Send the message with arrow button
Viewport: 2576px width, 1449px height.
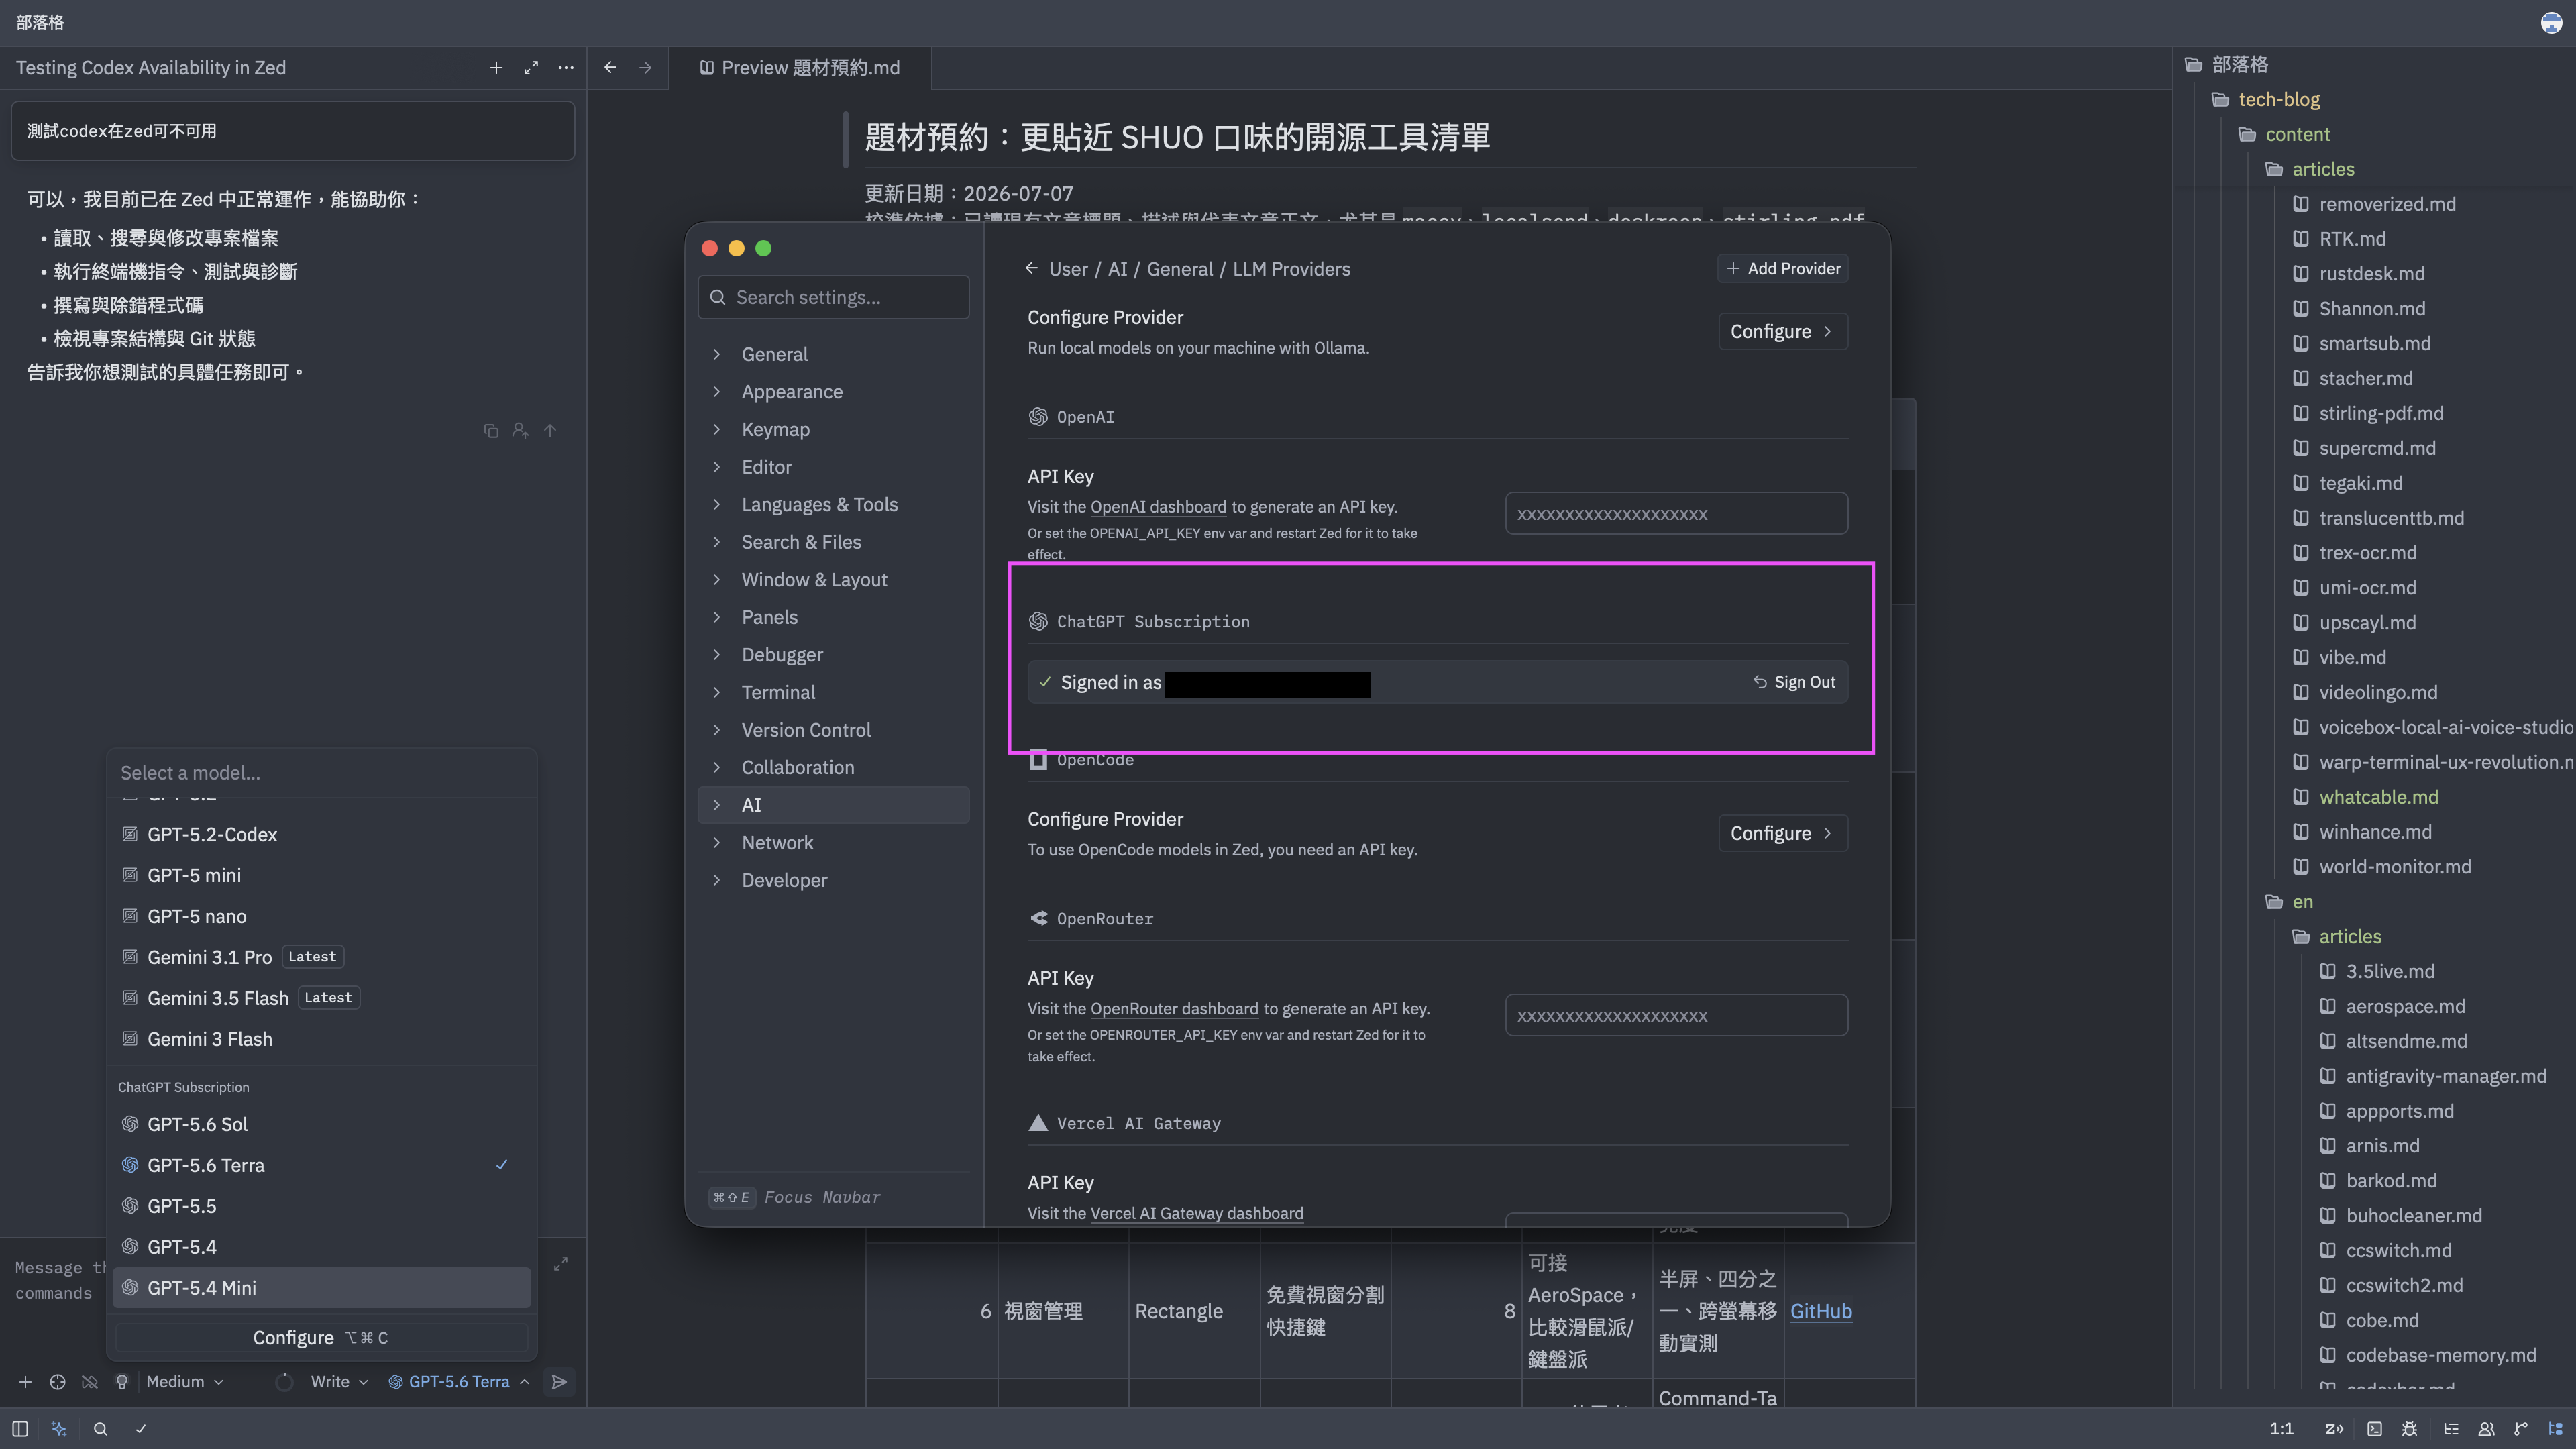(559, 1381)
